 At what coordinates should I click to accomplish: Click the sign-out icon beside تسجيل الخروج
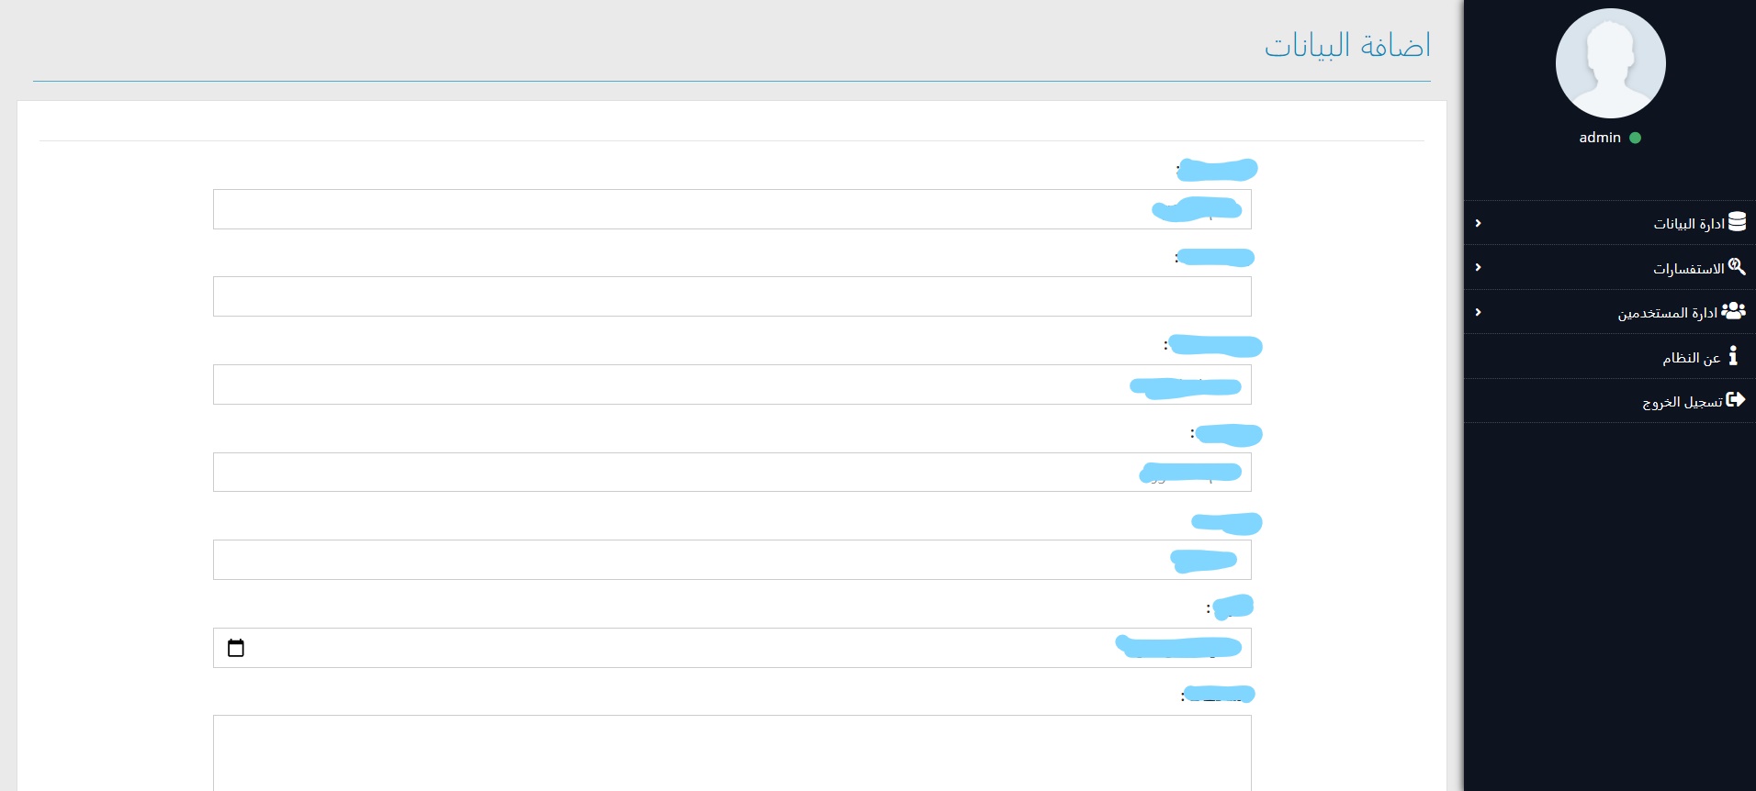(x=1735, y=400)
